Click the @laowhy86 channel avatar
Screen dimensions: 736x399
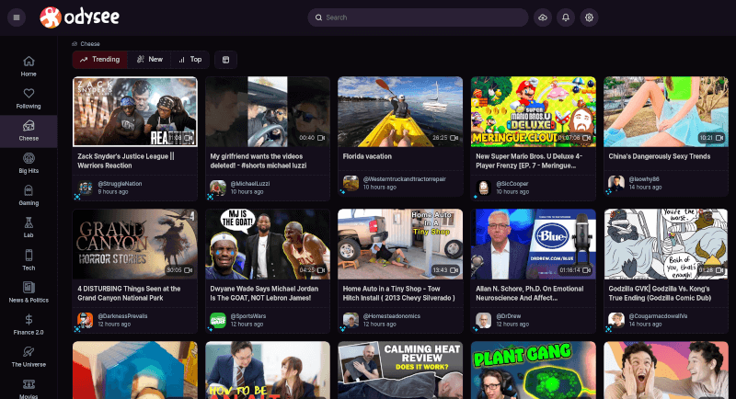pyautogui.click(x=616, y=183)
